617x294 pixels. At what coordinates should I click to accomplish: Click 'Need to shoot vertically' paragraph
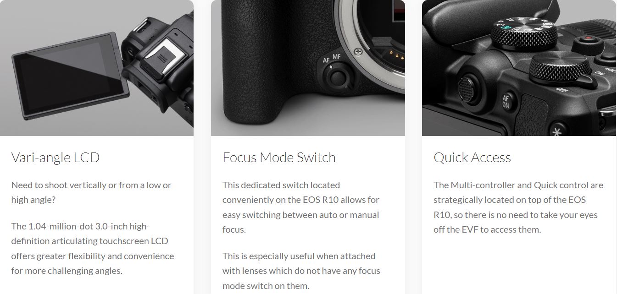tap(91, 192)
